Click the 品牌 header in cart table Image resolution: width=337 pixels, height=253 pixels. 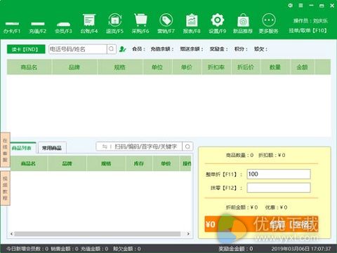click(74, 67)
